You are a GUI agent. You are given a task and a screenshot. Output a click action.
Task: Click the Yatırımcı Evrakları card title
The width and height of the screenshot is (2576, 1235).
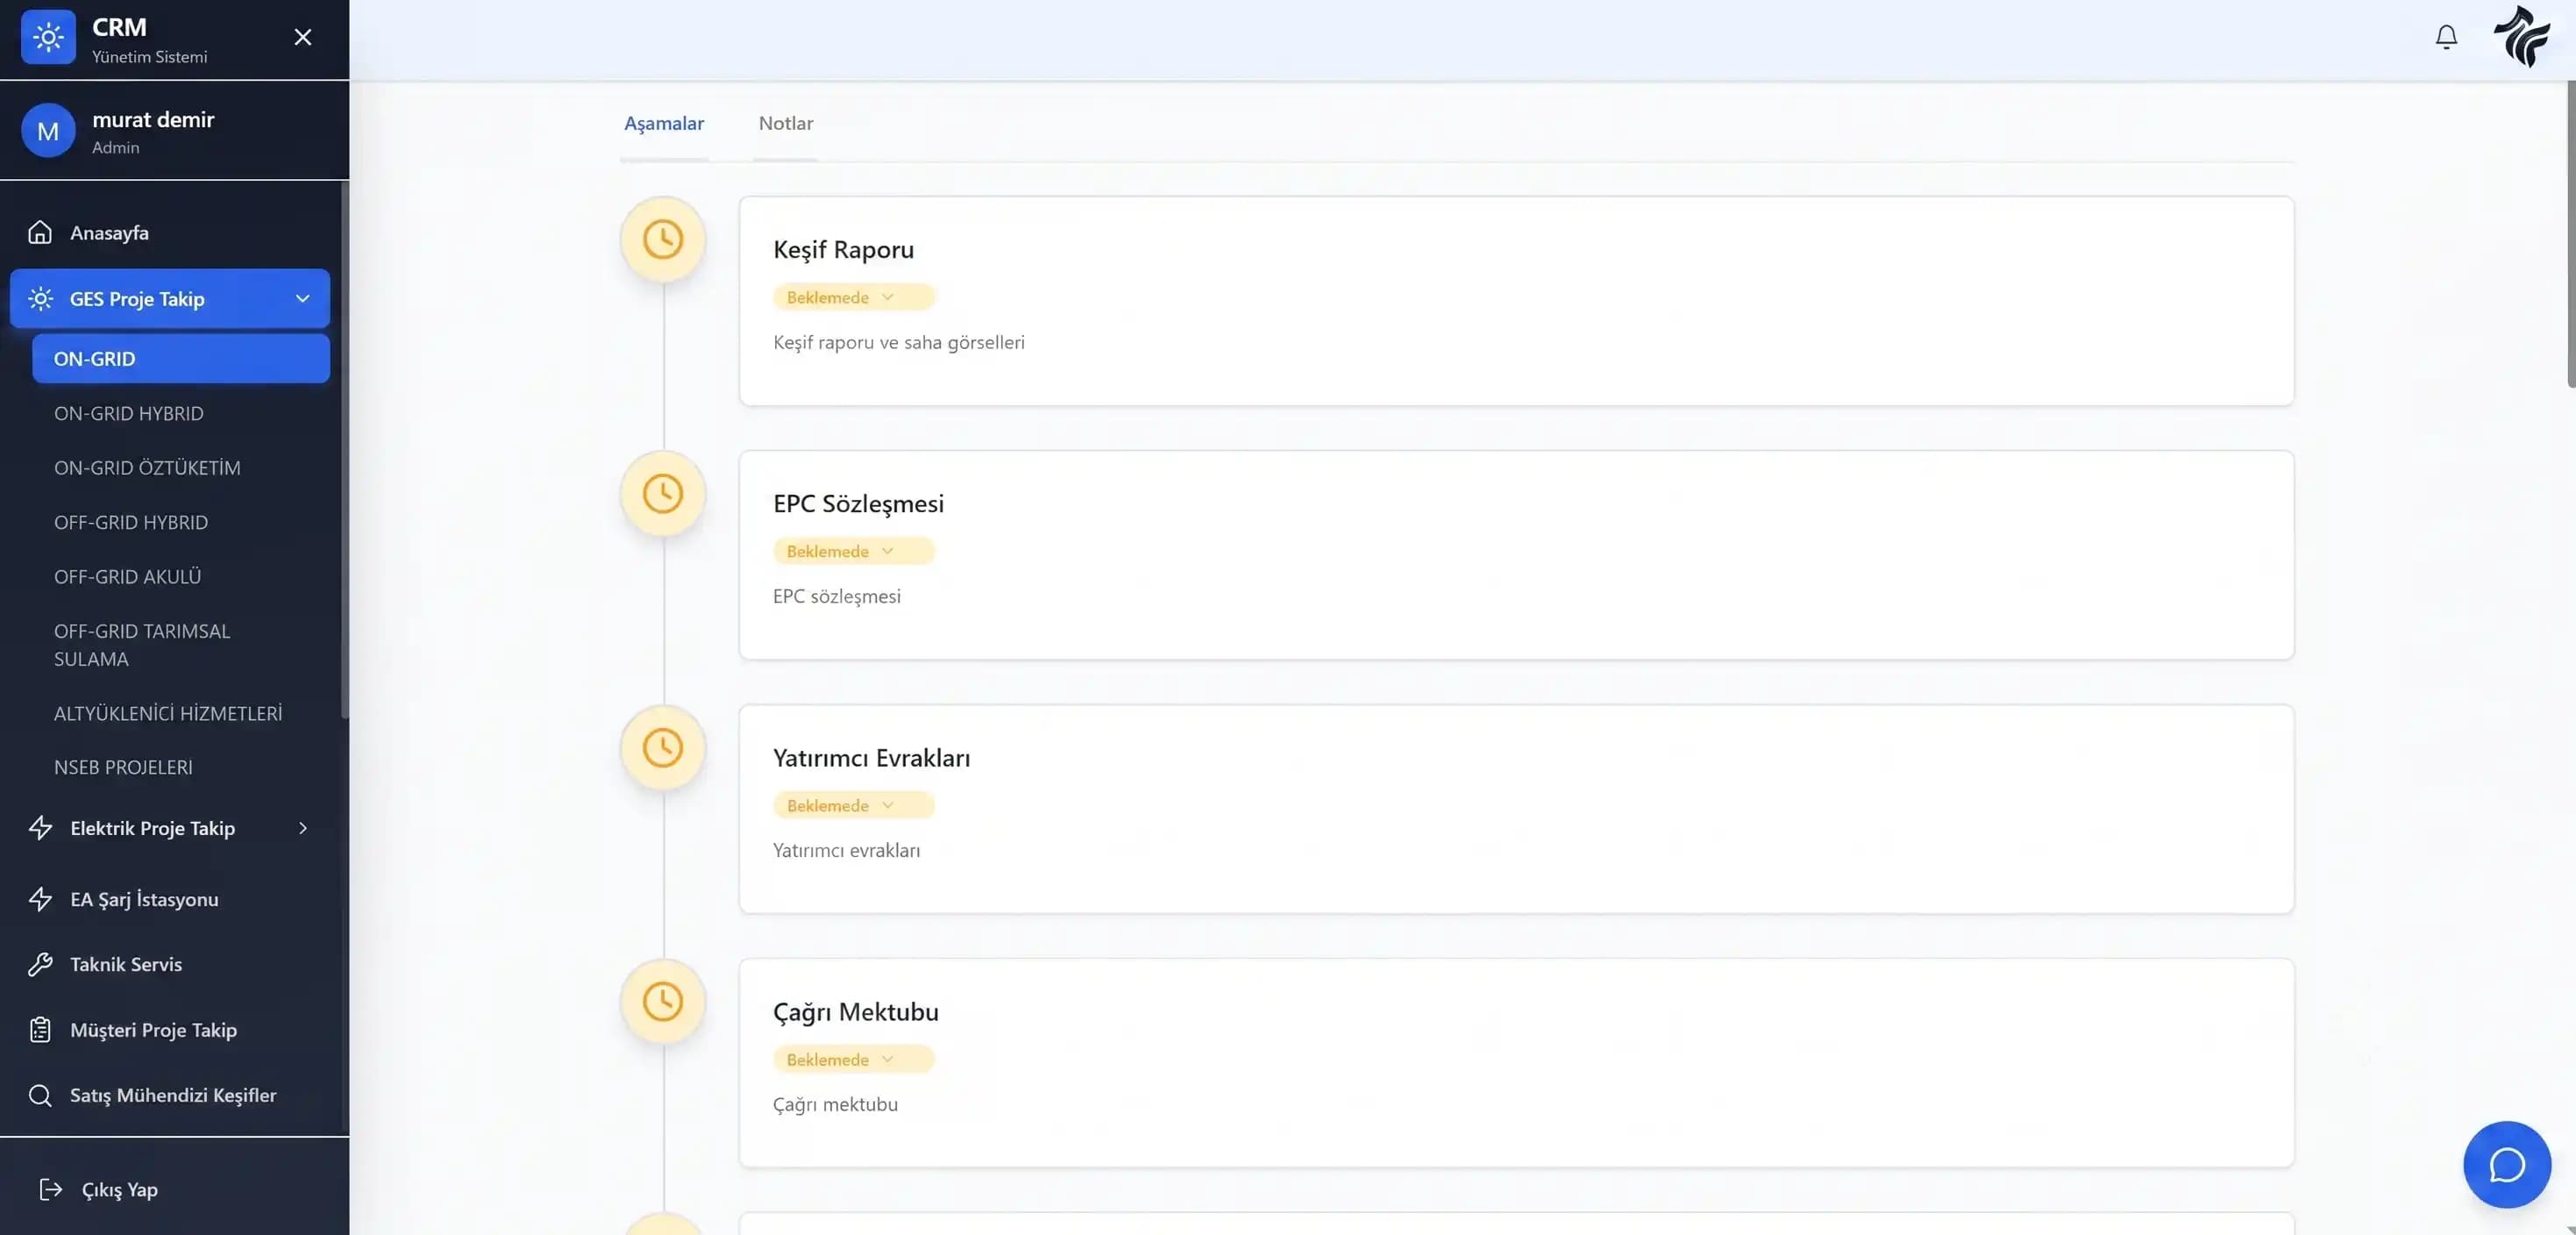(x=871, y=757)
